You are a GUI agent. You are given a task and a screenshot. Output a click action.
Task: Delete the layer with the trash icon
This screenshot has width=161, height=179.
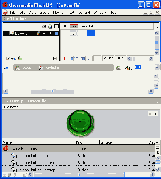pos(55,58)
